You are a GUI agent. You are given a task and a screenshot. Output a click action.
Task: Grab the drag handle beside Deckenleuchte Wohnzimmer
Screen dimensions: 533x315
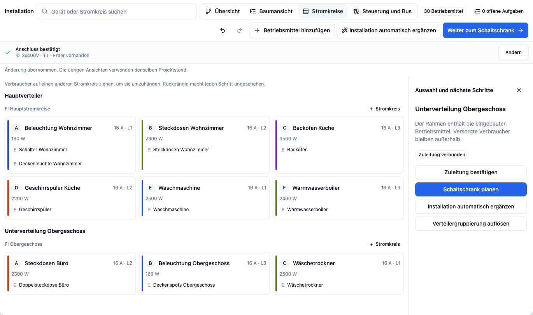15,164
